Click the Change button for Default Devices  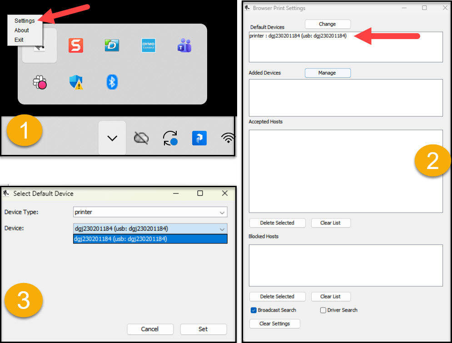point(327,24)
